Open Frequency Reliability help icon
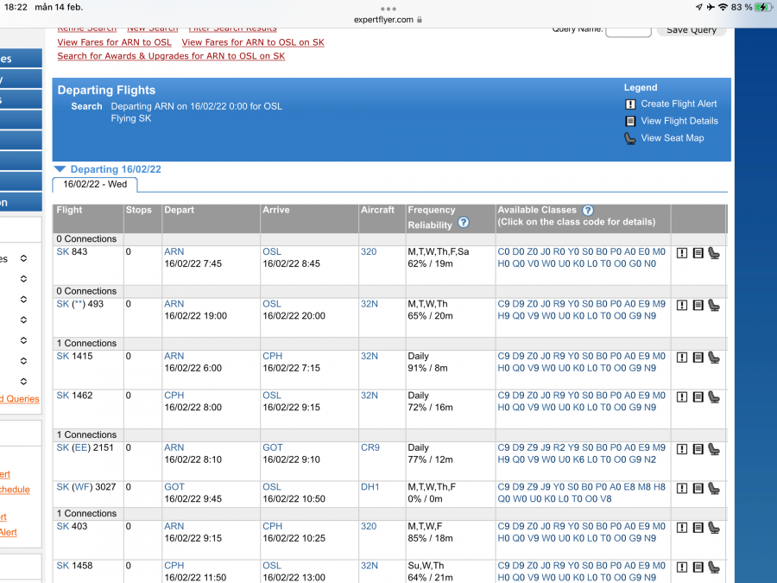Image resolution: width=777 pixels, height=583 pixels. tap(464, 223)
